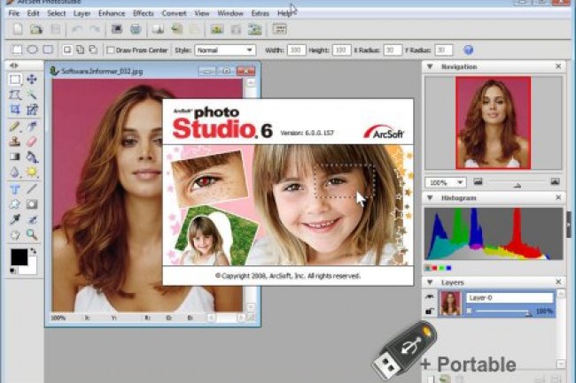Select the Move tool in toolbox
The width and height of the screenshot is (576, 383).
(32, 80)
